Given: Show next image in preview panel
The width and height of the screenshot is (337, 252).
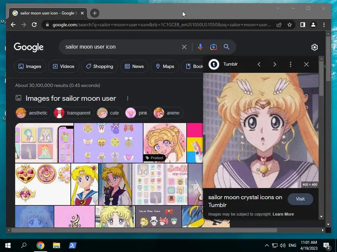Looking at the screenshot, I should (275, 64).
